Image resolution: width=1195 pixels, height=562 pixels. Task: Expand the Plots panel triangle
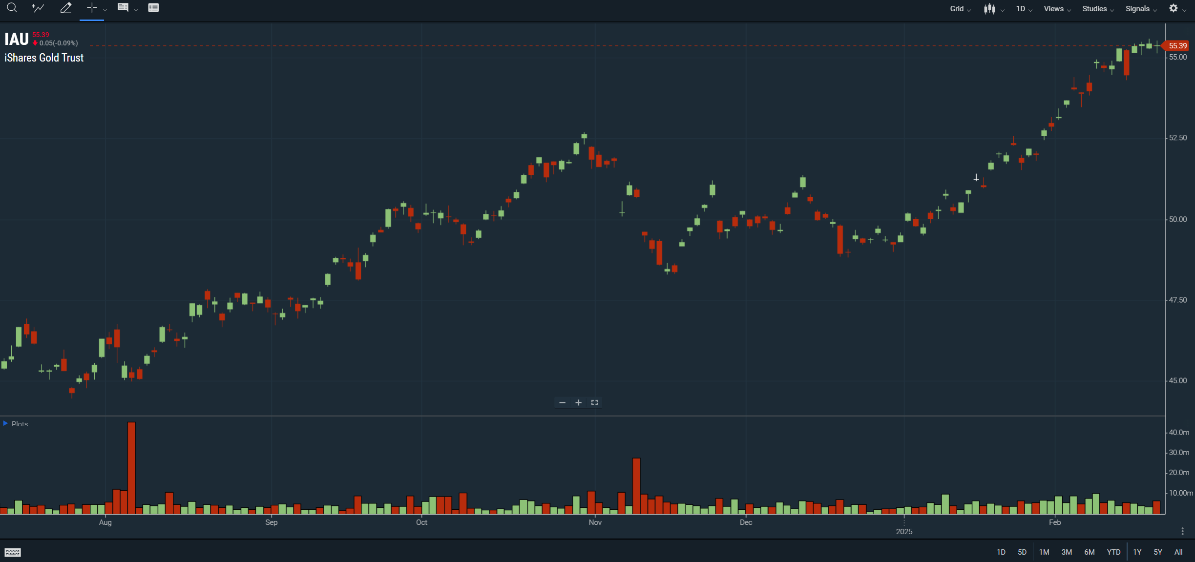point(5,423)
